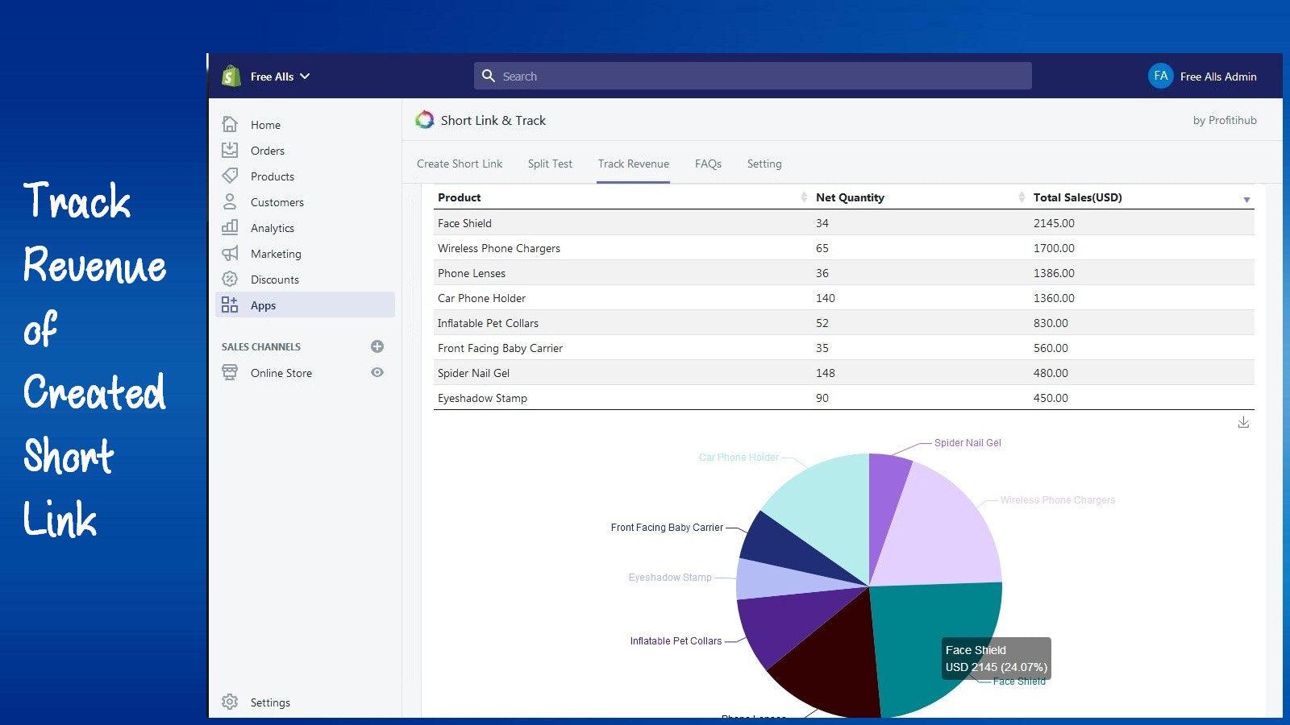Screen dimensions: 1290x725
Task: Click the Net Quantity column sort arrows
Action: (x=804, y=197)
